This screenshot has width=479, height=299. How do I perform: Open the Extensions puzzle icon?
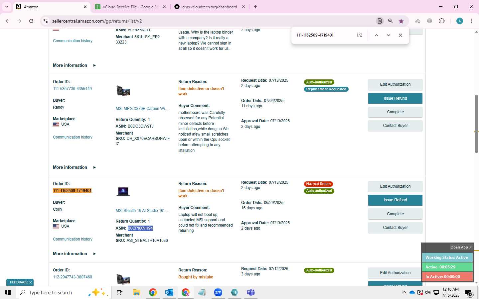pos(442,21)
